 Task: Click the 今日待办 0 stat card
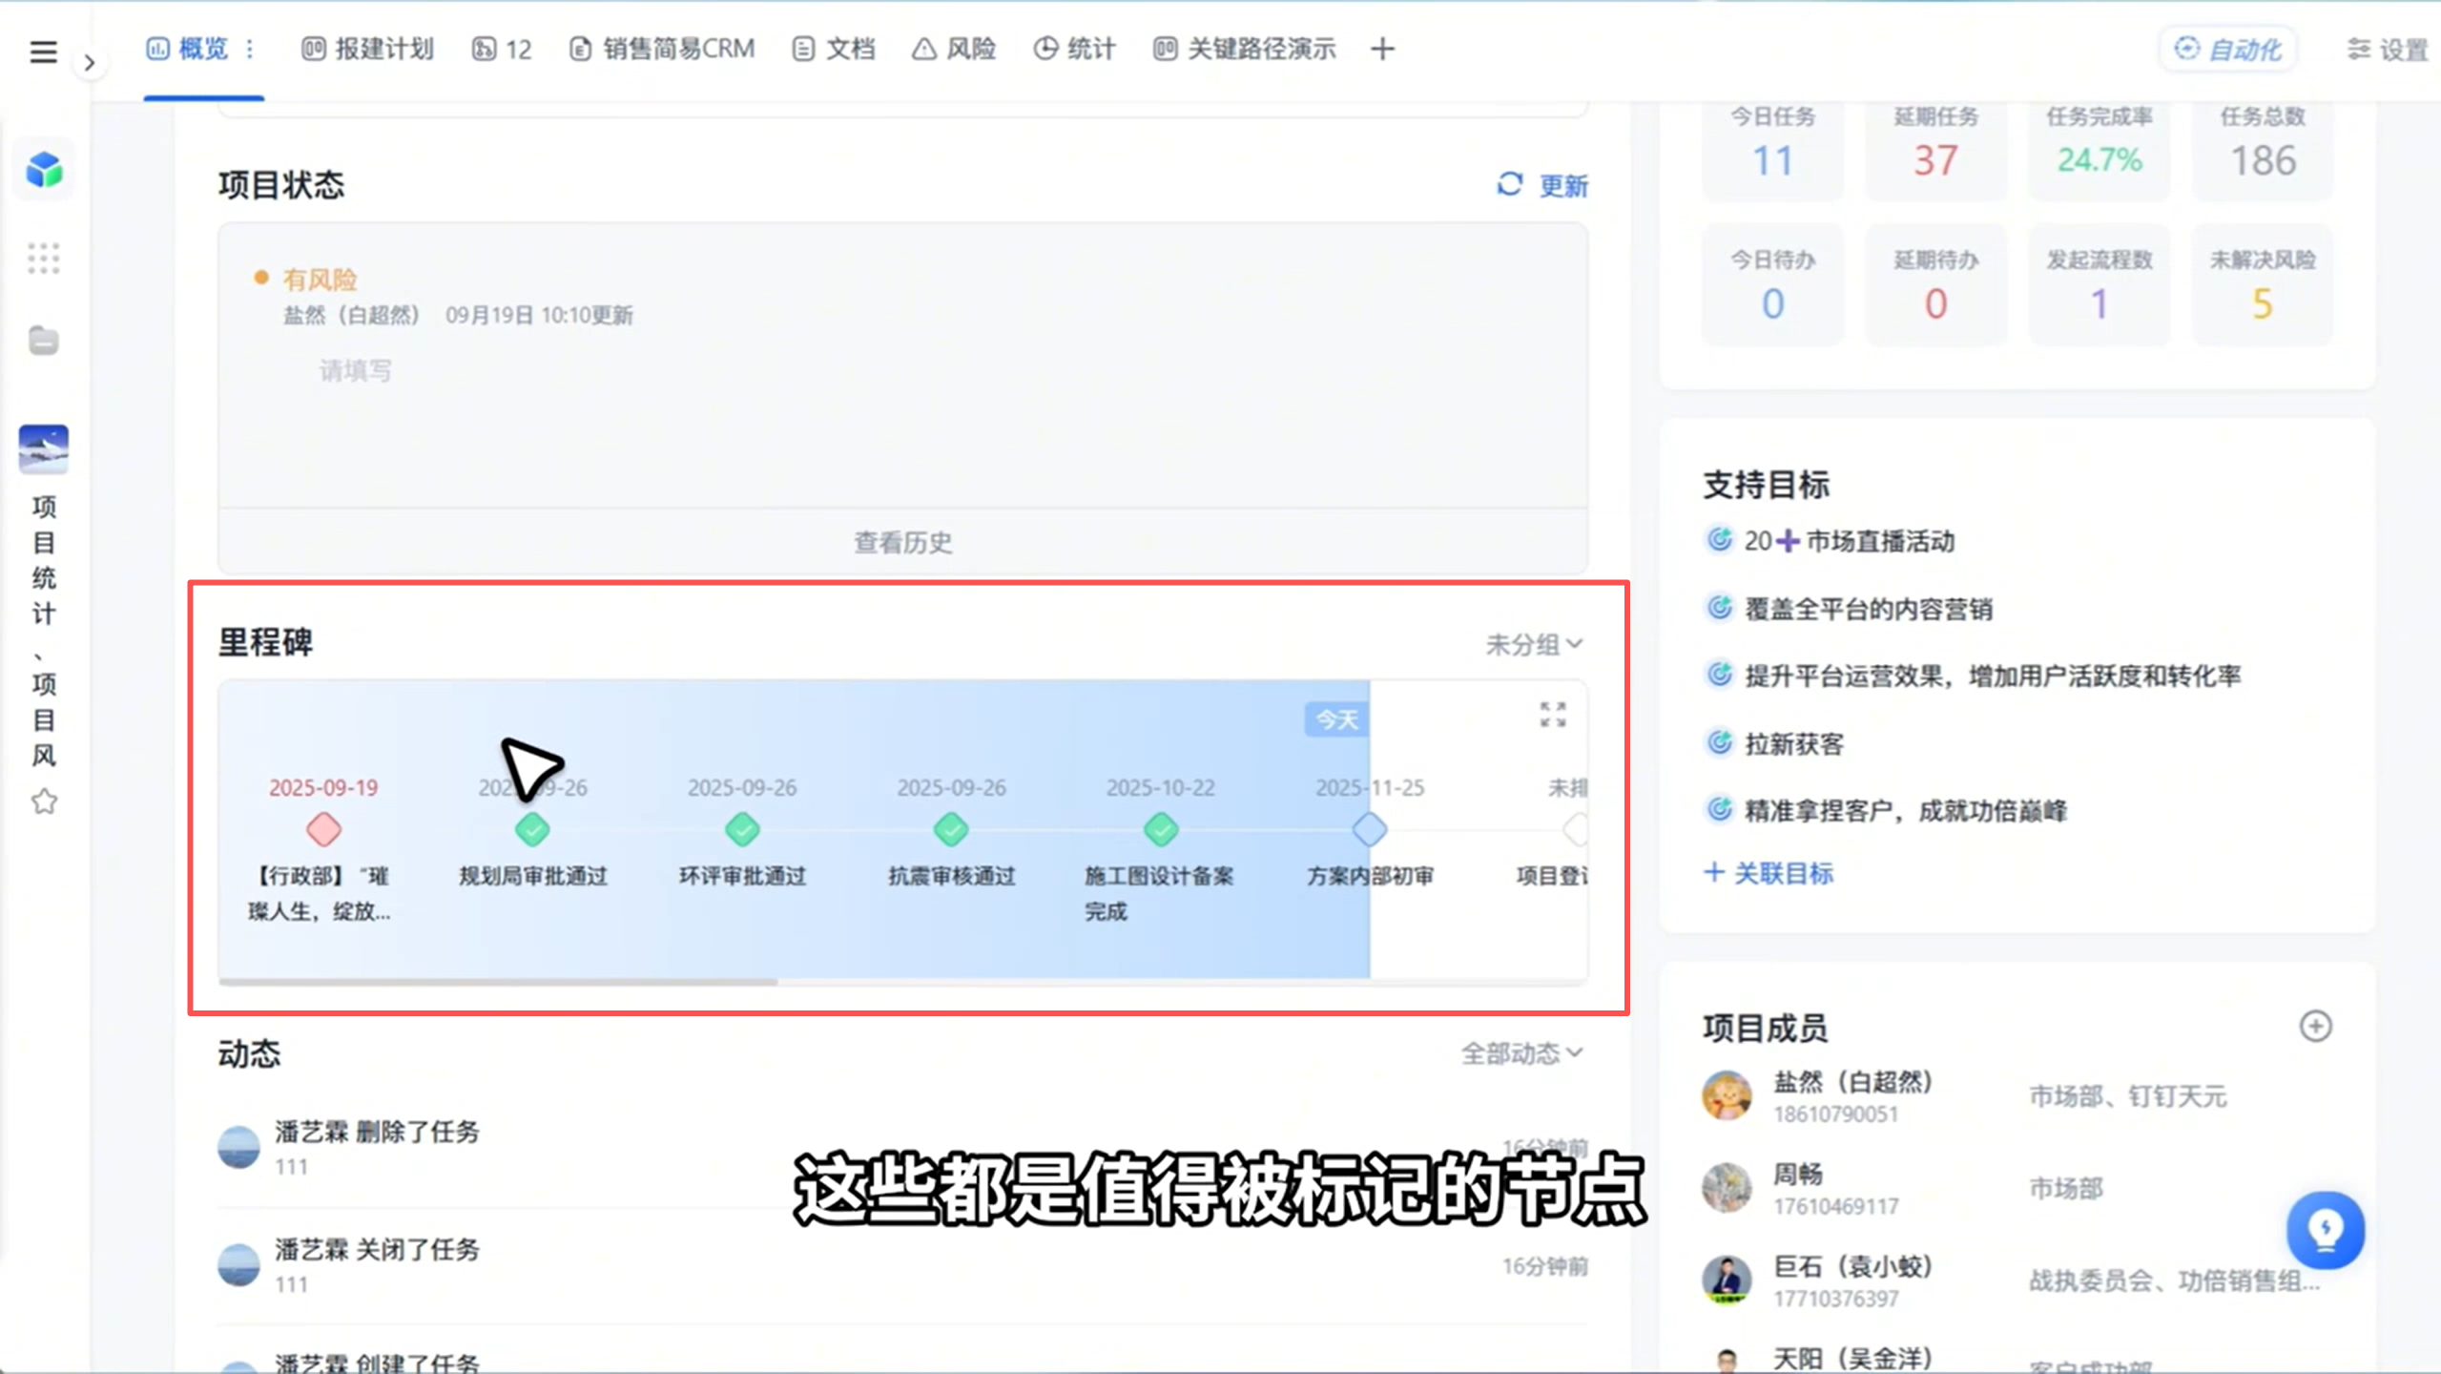[x=1772, y=284]
